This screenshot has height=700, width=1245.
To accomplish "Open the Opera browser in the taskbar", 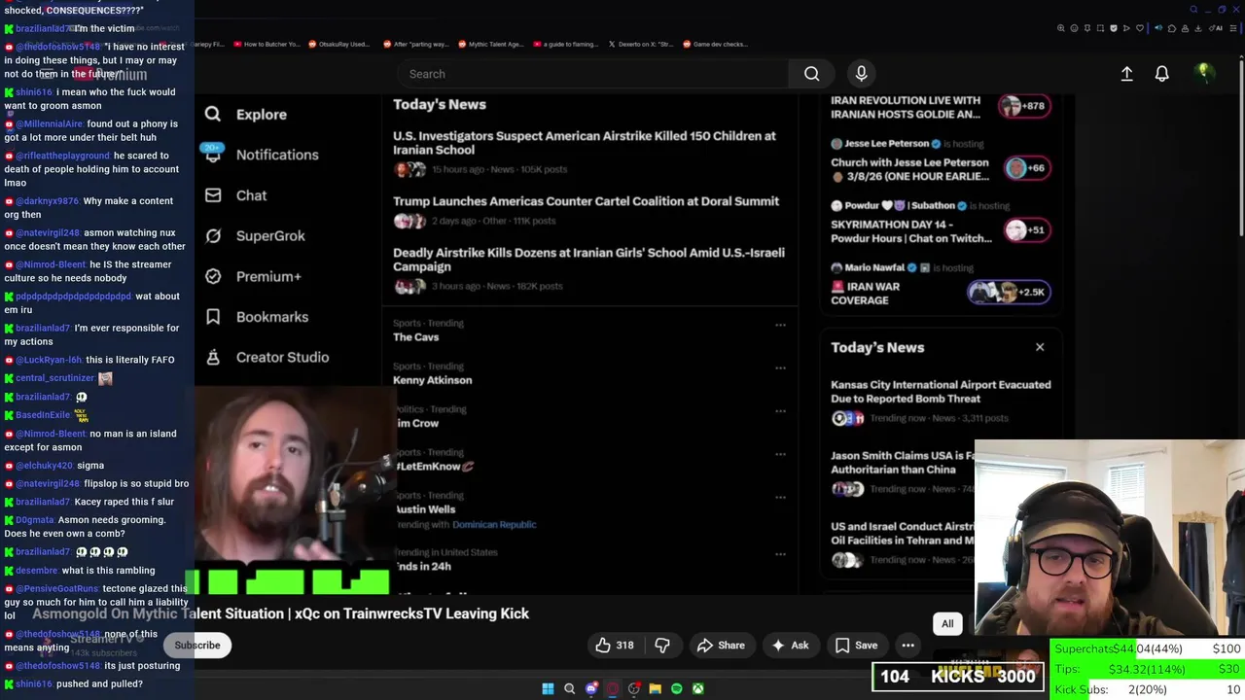I will pyautogui.click(x=612, y=688).
